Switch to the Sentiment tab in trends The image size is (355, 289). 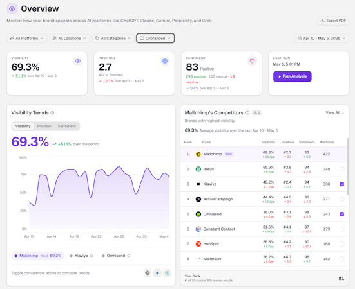(x=67, y=126)
